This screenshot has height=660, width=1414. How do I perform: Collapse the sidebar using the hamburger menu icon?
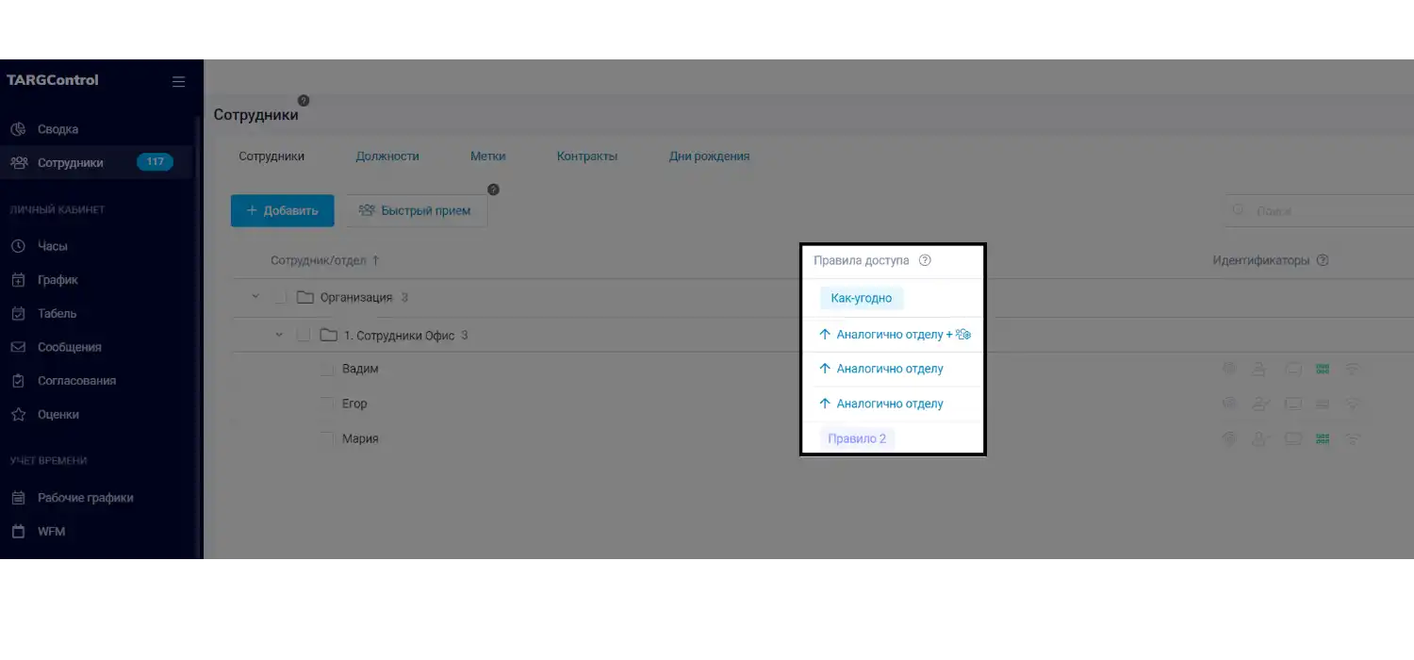(x=178, y=81)
